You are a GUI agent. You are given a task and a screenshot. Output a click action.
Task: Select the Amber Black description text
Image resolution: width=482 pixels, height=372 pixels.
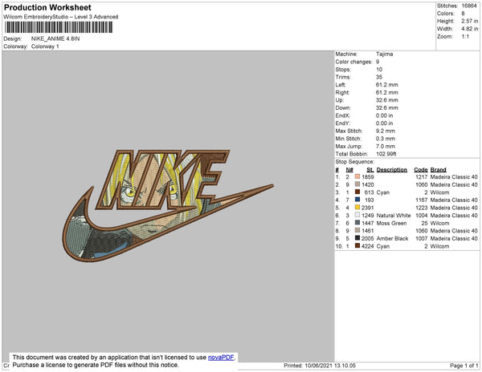392,238
